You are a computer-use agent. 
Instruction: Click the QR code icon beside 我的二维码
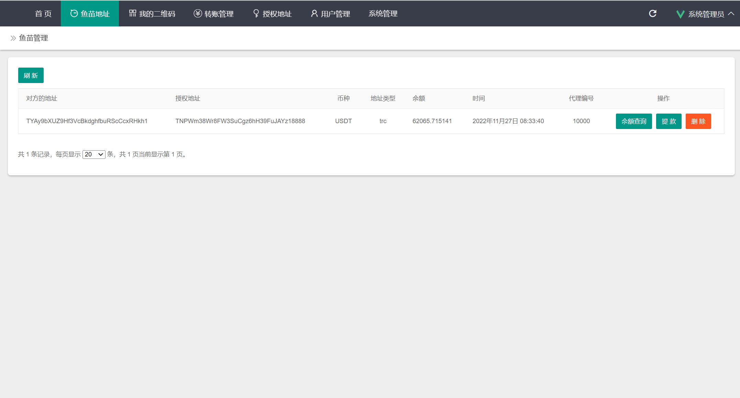tap(133, 13)
